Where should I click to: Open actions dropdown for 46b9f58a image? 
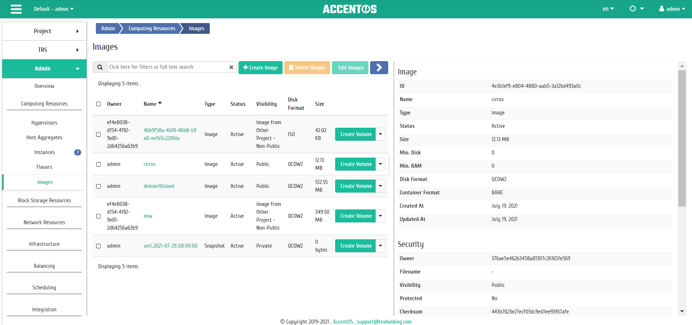tap(380, 134)
